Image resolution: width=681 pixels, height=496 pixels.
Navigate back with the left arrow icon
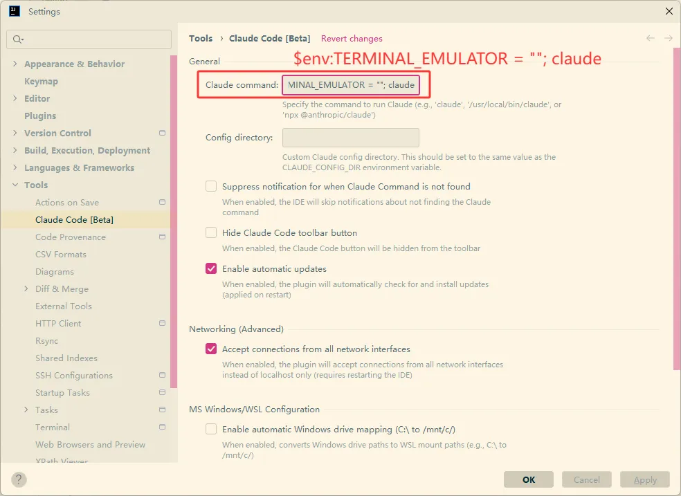(x=650, y=38)
